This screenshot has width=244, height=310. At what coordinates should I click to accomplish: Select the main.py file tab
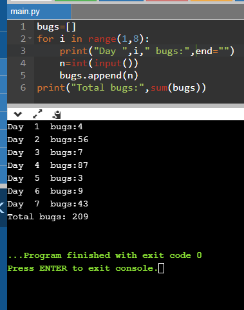[39, 12]
